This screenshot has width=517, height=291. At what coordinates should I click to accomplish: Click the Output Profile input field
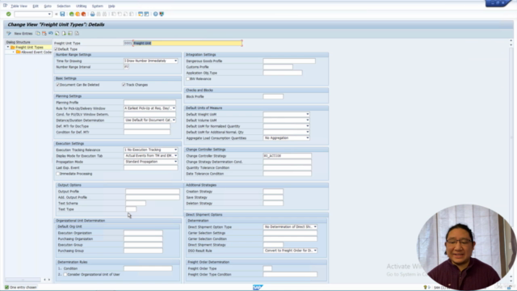pyautogui.click(x=153, y=192)
